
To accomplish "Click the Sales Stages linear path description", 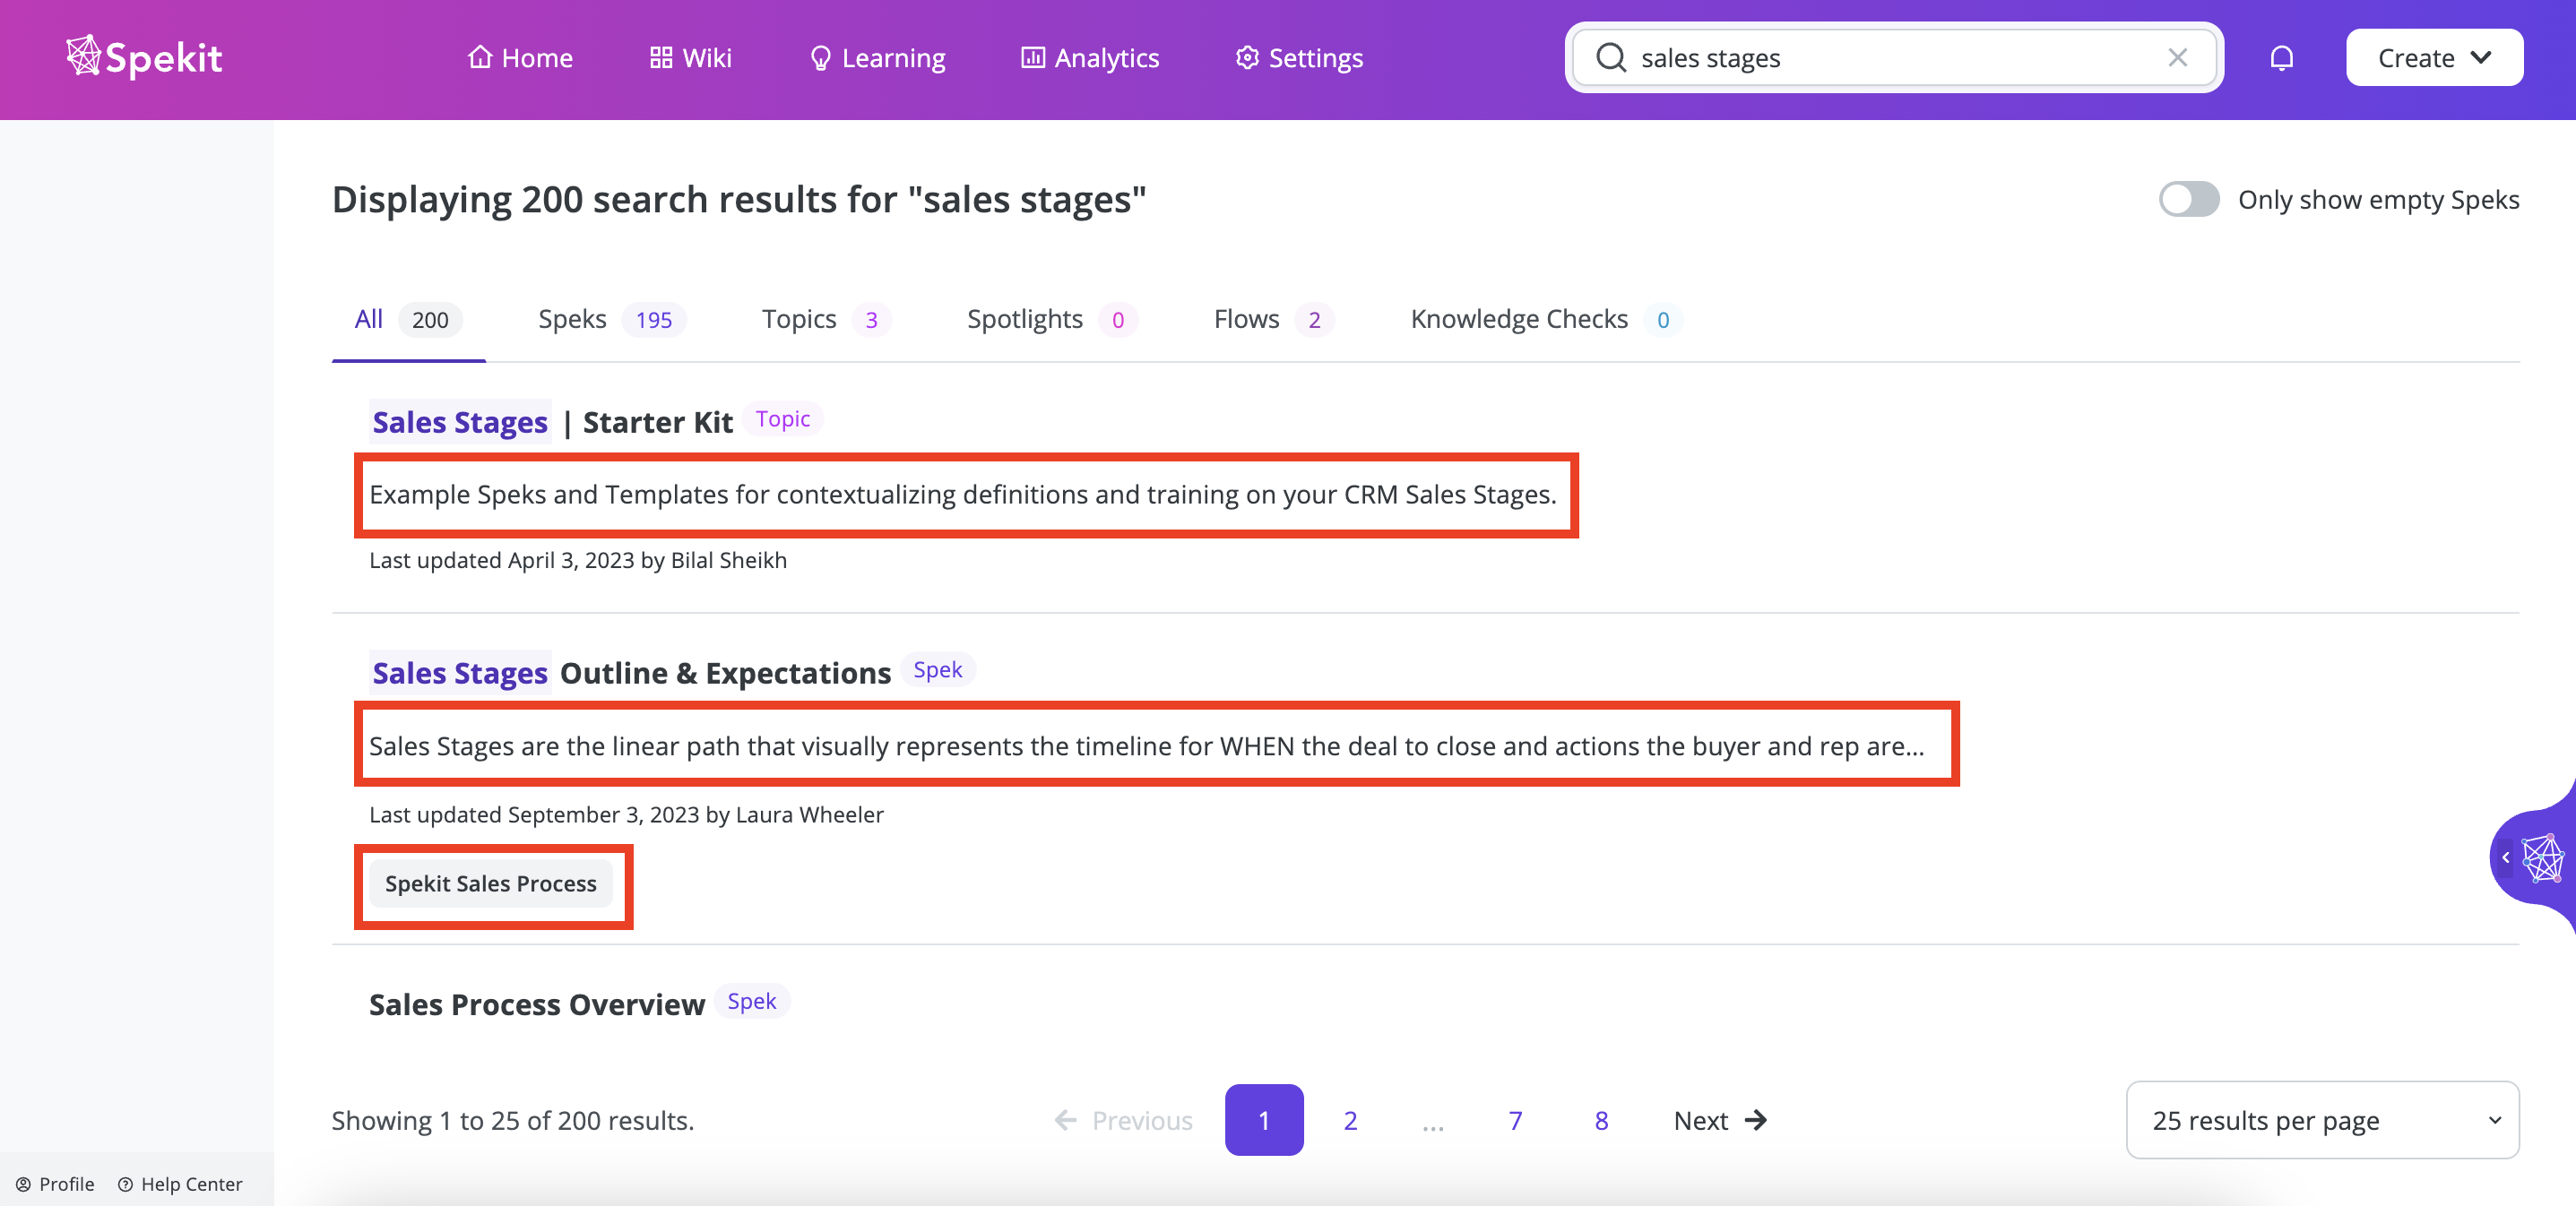I will tap(1147, 746).
